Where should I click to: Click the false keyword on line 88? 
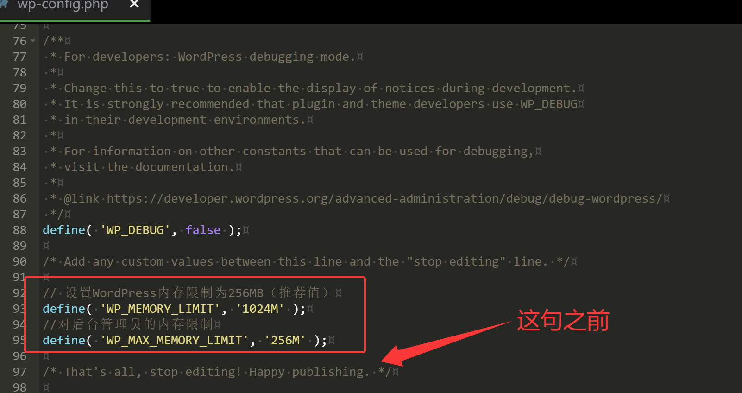pos(203,230)
